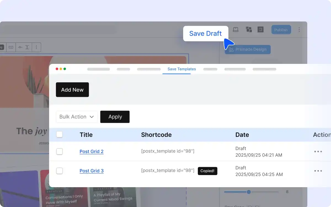
Task: Open the three-dot actions for Post Grid 2
Action: [318, 152]
